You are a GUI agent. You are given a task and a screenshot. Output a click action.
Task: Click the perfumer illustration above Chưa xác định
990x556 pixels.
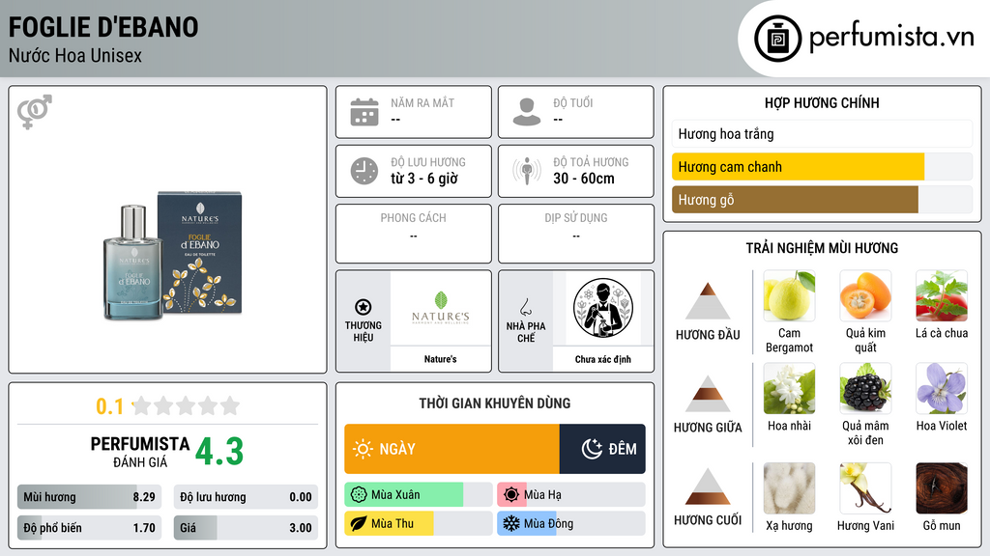pyautogui.click(x=603, y=308)
